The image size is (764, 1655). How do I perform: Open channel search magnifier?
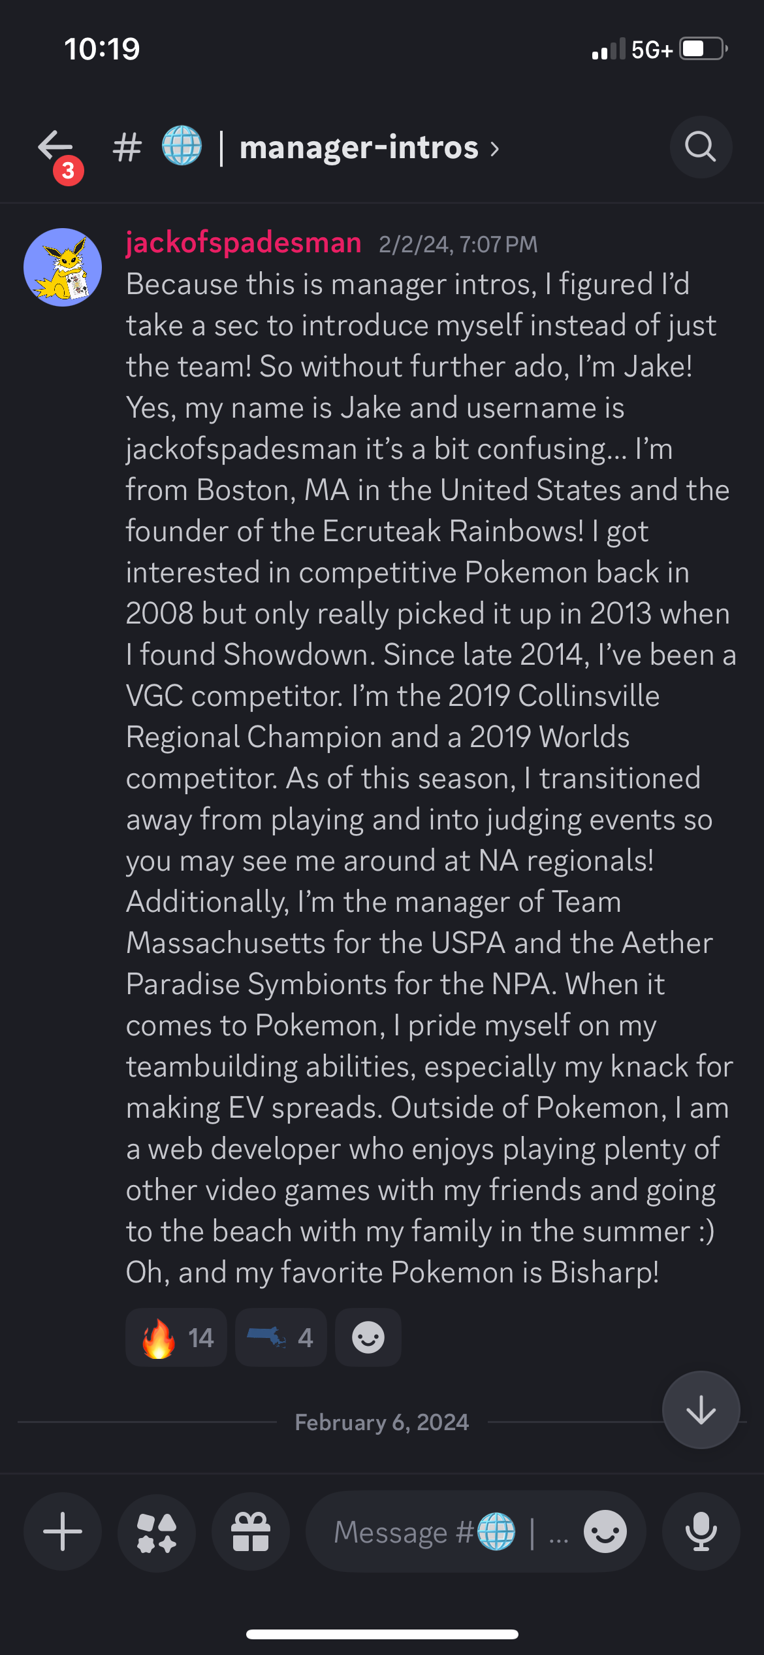click(x=701, y=147)
